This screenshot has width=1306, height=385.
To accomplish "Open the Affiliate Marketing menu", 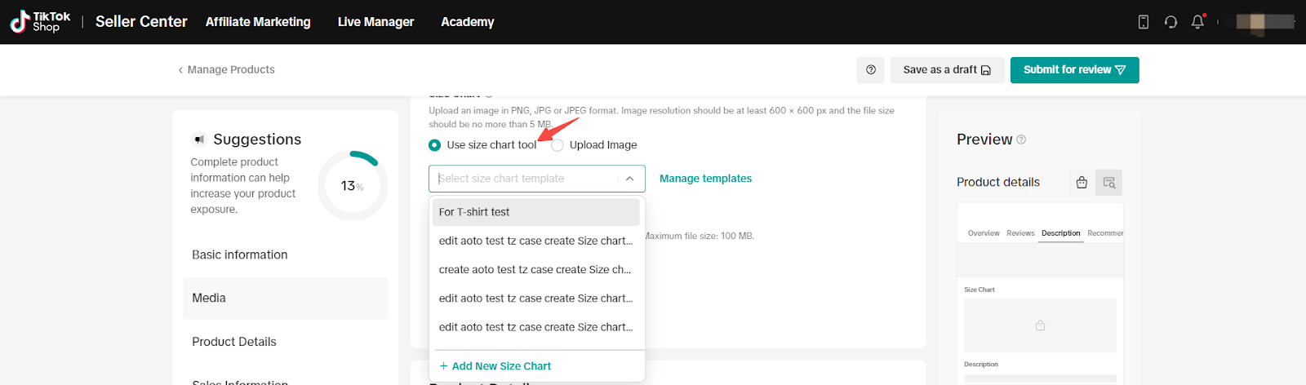I will point(258,22).
